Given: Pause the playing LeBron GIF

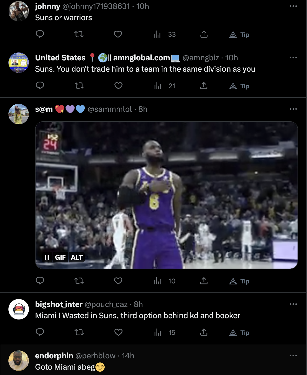Looking at the screenshot, I should [46, 258].
